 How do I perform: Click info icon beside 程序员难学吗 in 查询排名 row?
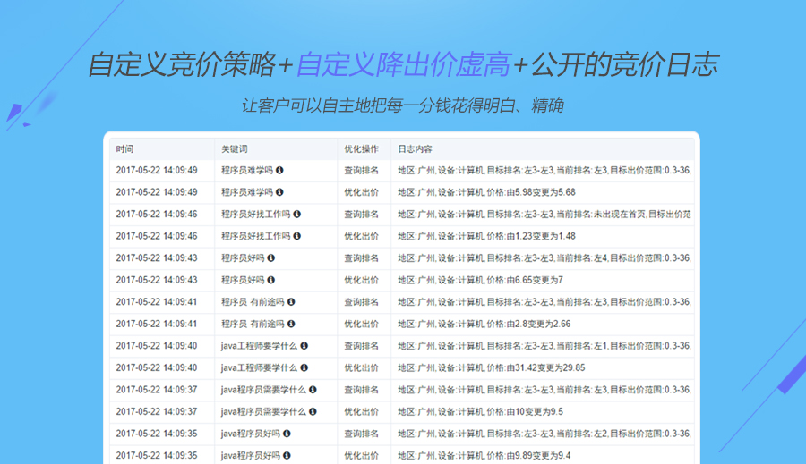coord(279,170)
